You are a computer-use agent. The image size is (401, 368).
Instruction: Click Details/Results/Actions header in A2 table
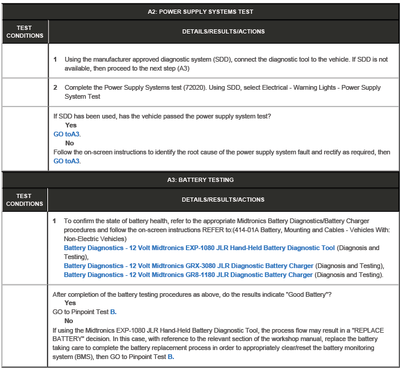tap(223, 32)
